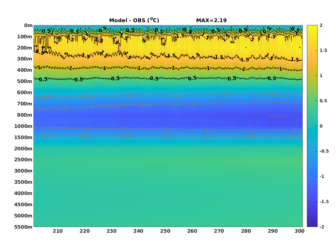
Task: Click the depth axis label "600m"
Action: (x=25, y=92)
